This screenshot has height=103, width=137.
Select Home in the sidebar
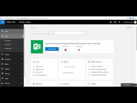pos(12,31)
